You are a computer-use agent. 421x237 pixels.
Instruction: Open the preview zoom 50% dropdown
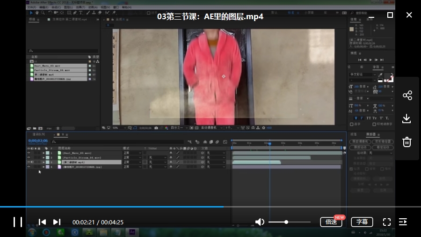coord(119,128)
